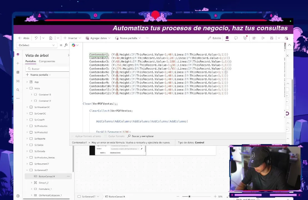The height and width of the screenshot is (200, 308).
Task: Expand the ScrResumenCT screen node
Action: point(27,164)
